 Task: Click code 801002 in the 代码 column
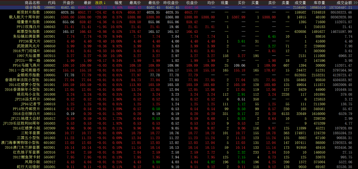(x=49, y=70)
